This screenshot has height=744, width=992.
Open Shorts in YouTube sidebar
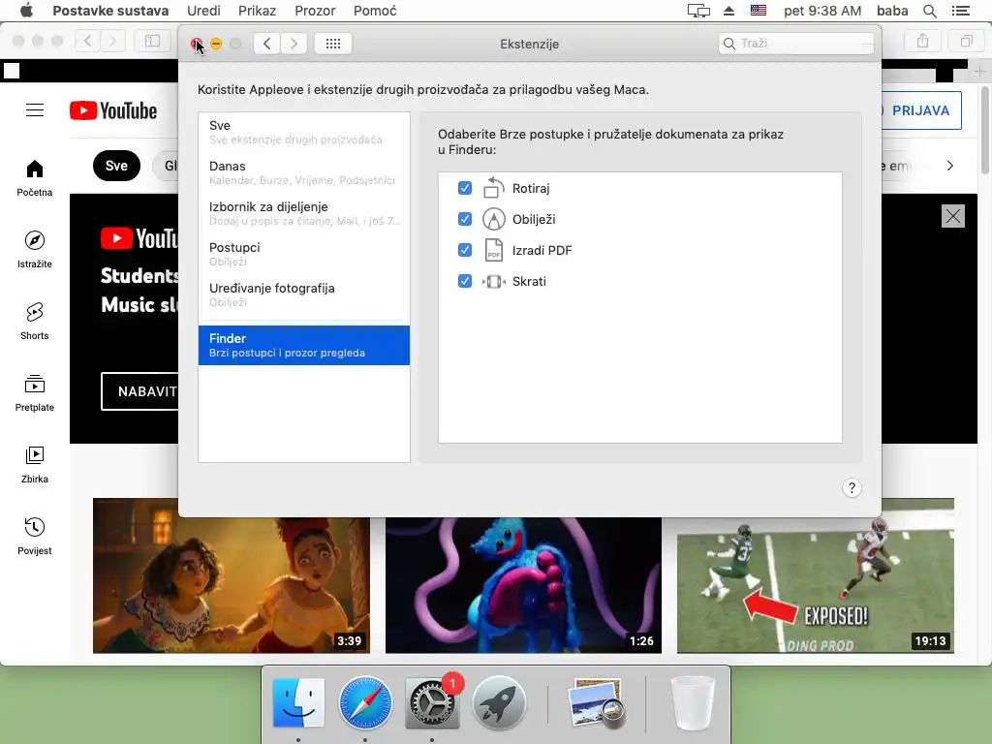point(35,322)
